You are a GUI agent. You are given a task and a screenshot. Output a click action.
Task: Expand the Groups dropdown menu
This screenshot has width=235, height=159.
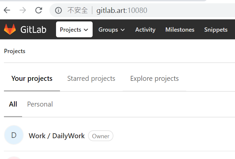point(111,30)
